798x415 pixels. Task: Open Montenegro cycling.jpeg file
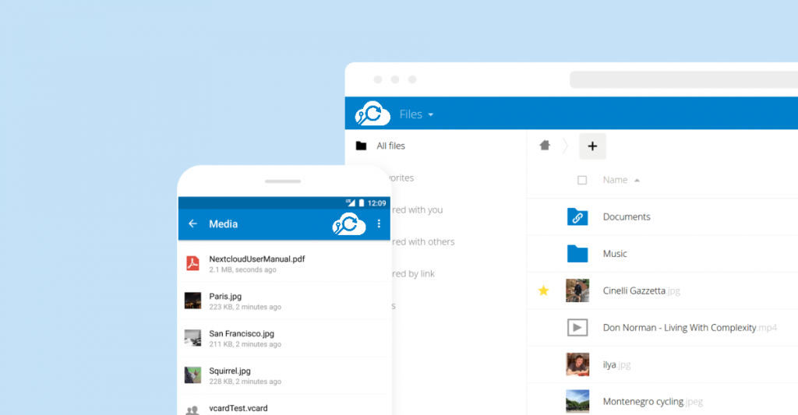tap(643, 402)
